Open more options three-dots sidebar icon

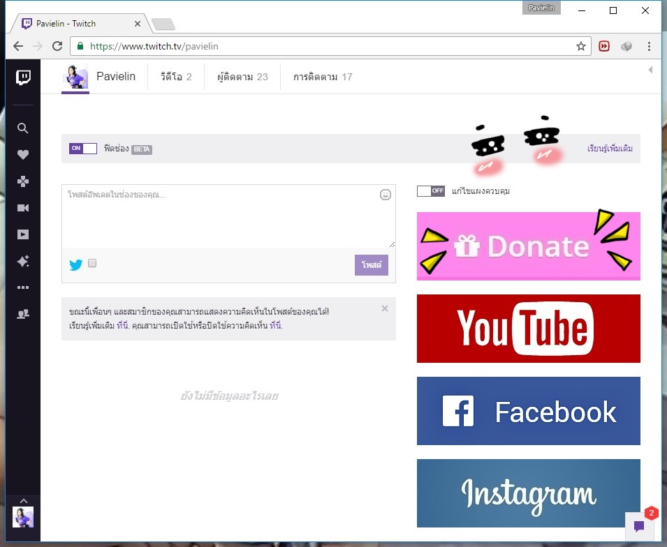23,287
